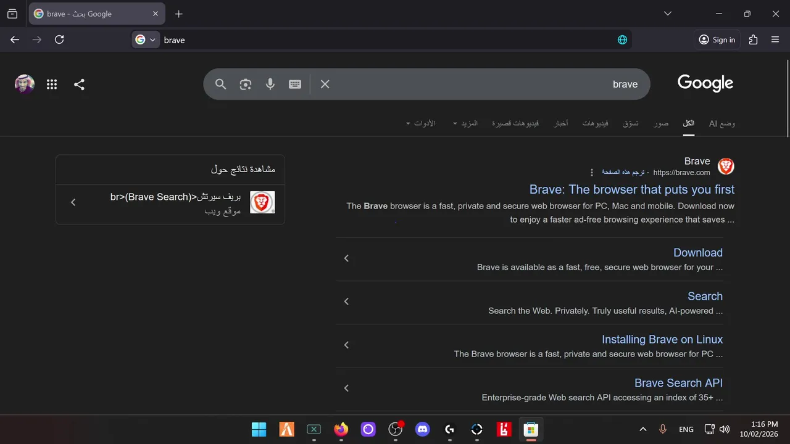Screen dimensions: 790x444
Task: Open a new browser tab
Action: 179,14
